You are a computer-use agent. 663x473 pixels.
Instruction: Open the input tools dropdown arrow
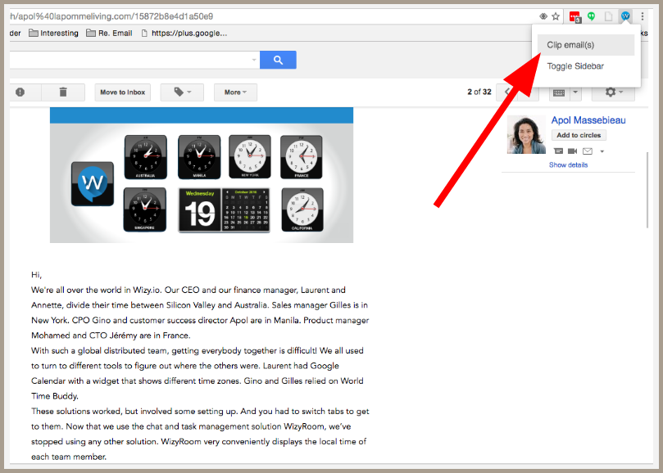[575, 92]
